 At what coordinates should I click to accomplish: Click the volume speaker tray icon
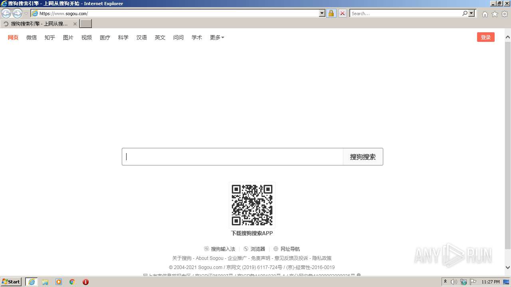point(454,282)
